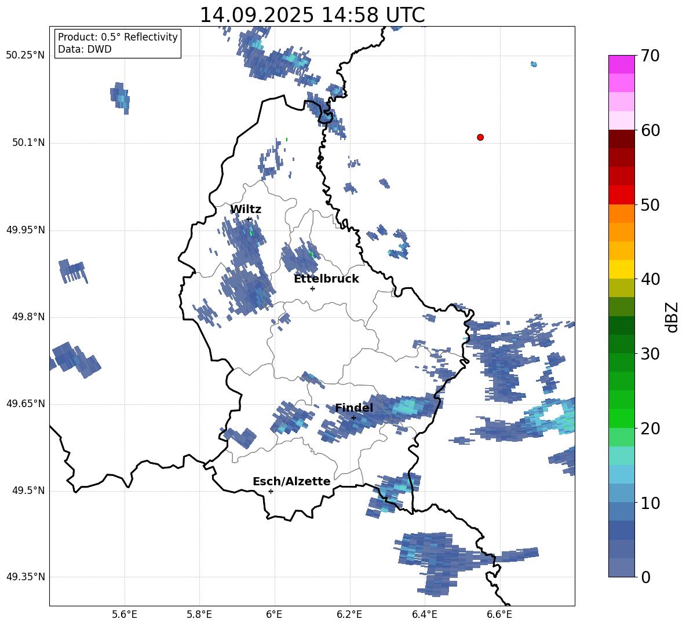Click the 5.6°E longitude label

(x=125, y=614)
